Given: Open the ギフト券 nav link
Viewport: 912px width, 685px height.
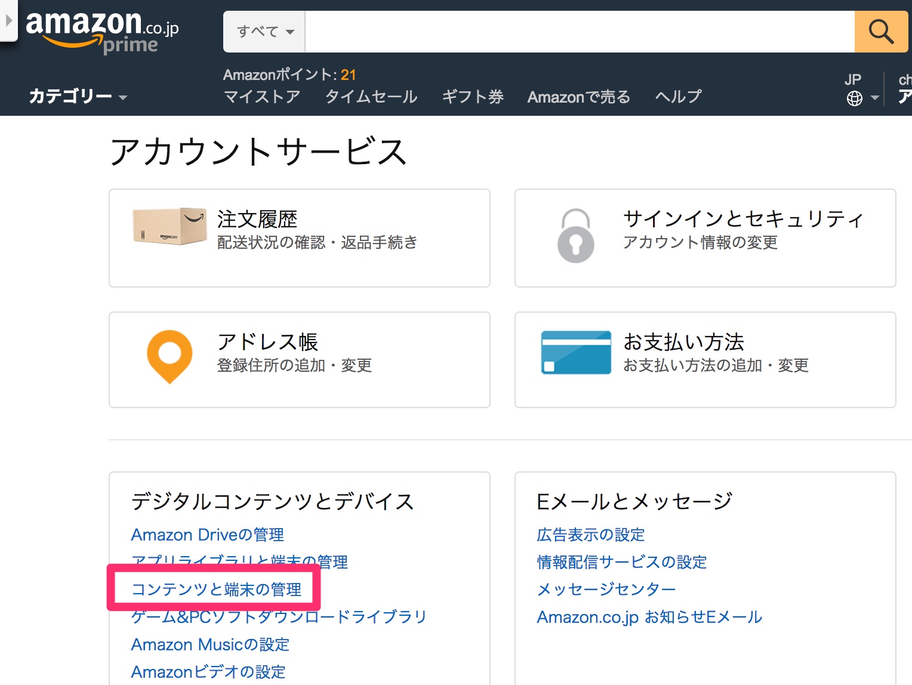Looking at the screenshot, I should (473, 97).
